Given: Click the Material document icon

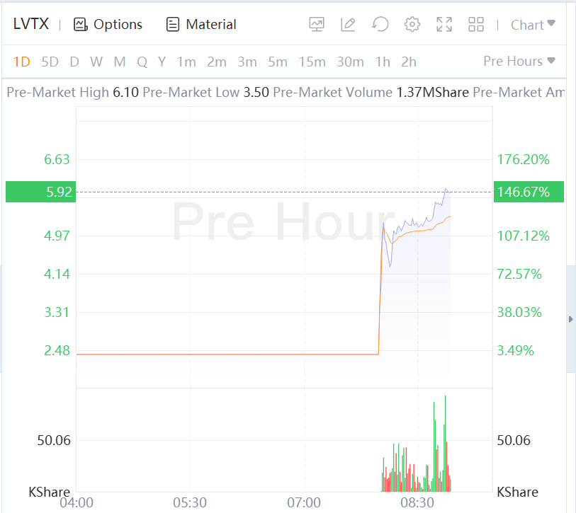Looking at the screenshot, I should (173, 25).
